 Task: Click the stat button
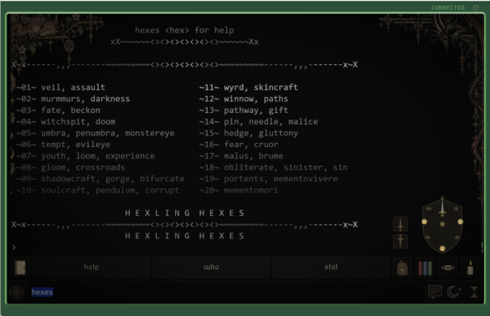[331, 267]
